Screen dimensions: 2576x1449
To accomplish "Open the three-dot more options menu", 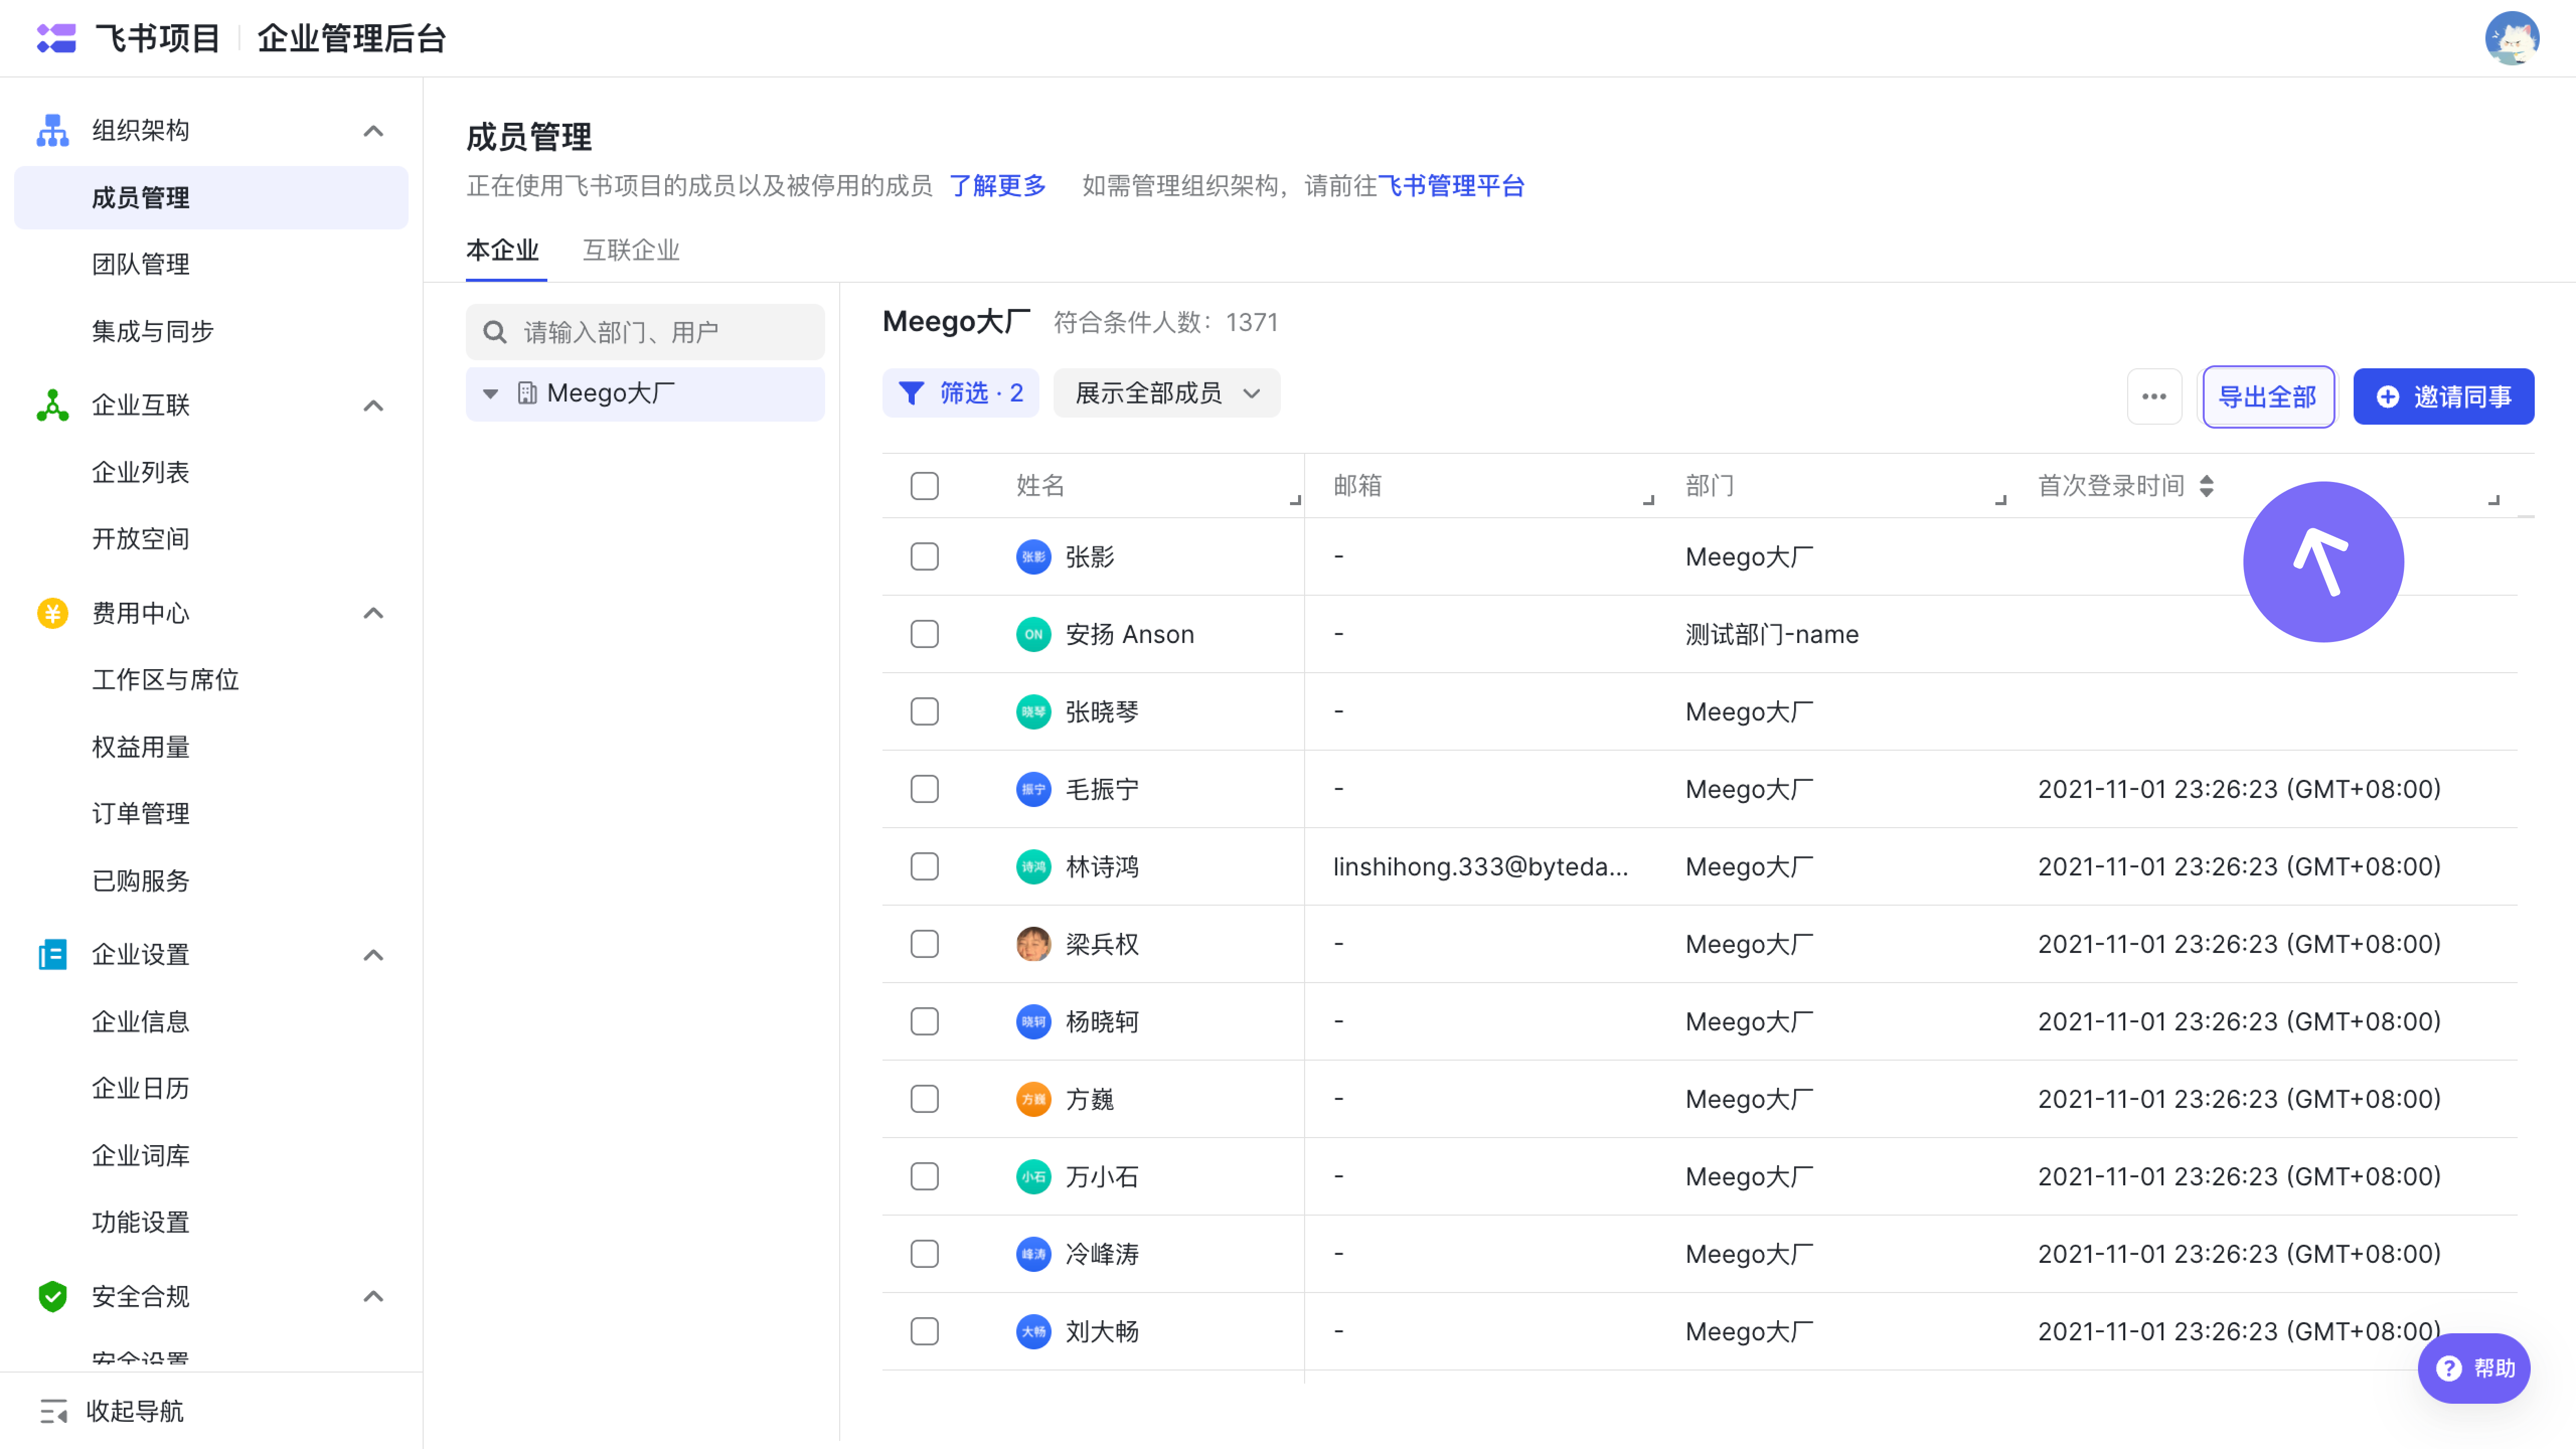I will click(x=2154, y=397).
